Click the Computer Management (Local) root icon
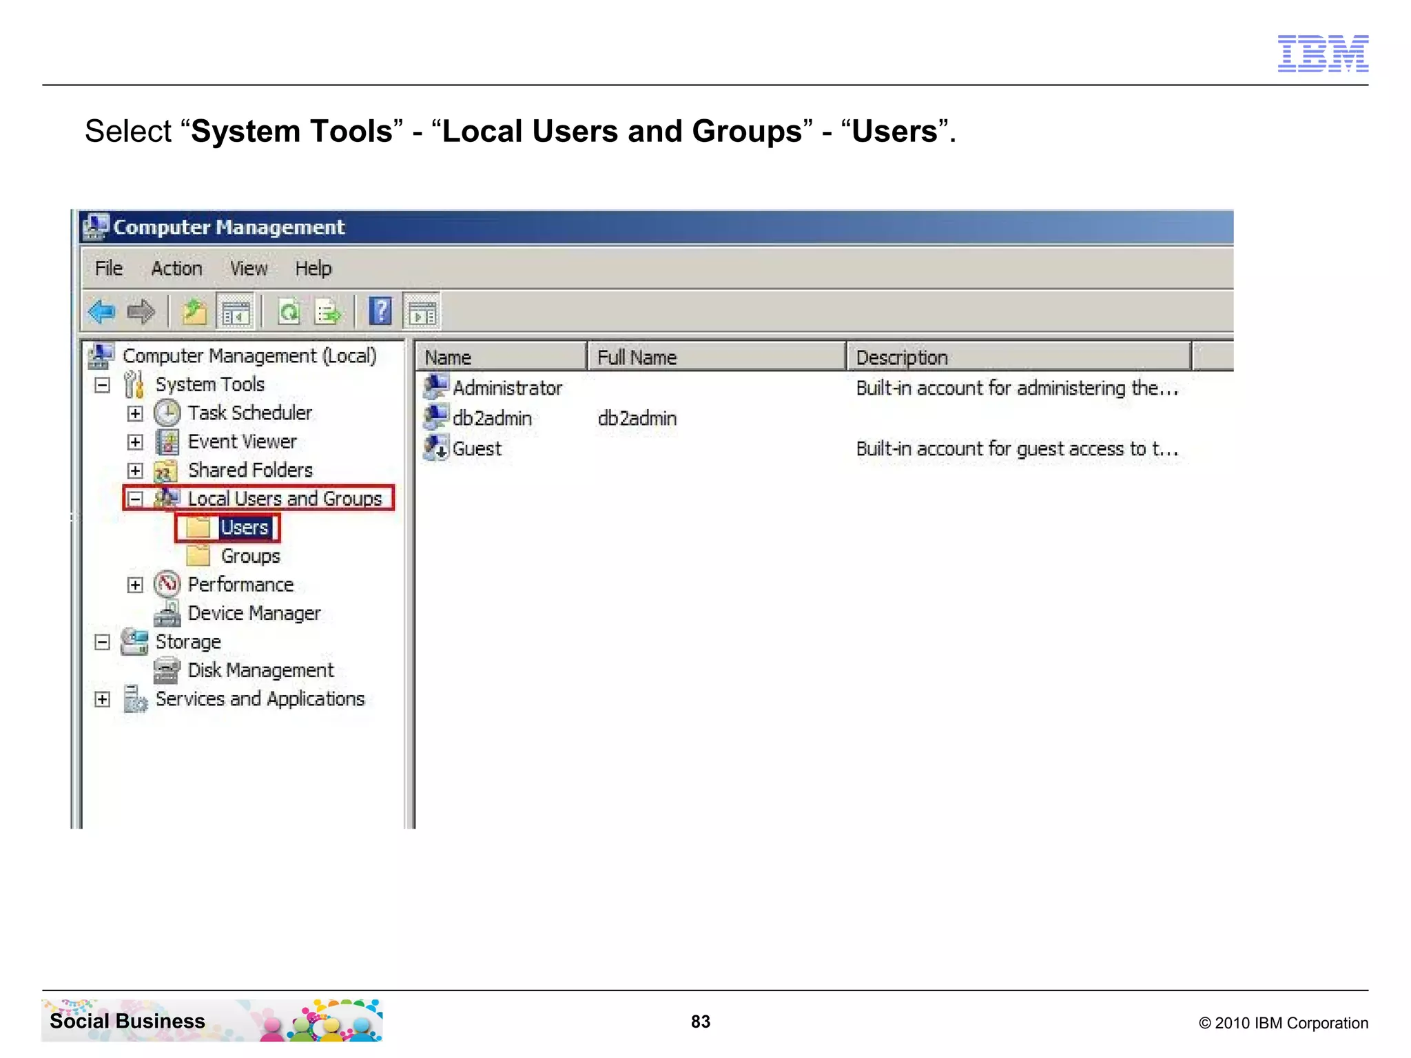This screenshot has height=1058, width=1411. 101,355
